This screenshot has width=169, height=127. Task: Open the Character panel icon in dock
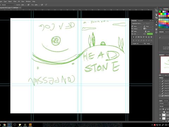tap(156, 22)
